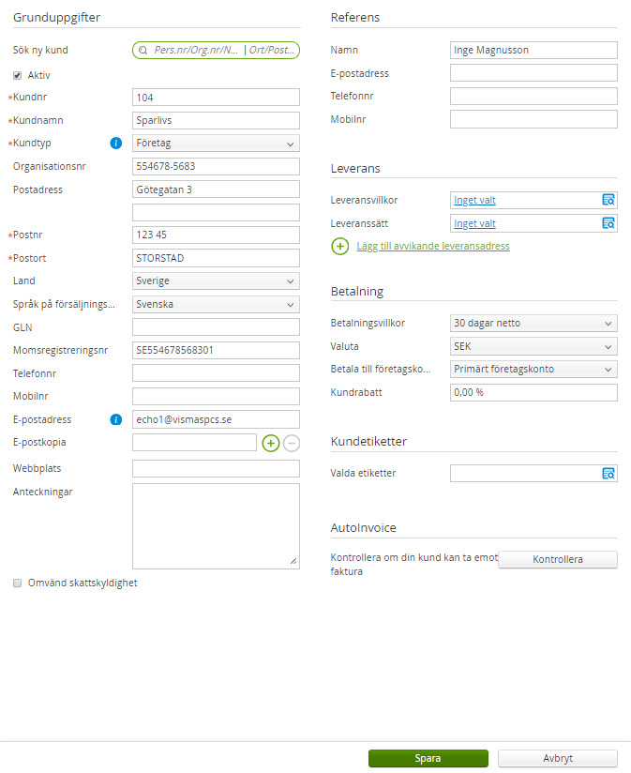Remove E-postkopia with the minus icon
The image size is (631, 773).
[x=292, y=443]
